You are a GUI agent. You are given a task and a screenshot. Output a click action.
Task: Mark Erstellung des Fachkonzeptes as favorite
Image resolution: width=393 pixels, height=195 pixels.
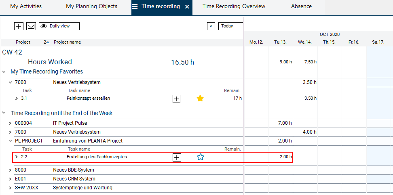pyautogui.click(x=201, y=157)
